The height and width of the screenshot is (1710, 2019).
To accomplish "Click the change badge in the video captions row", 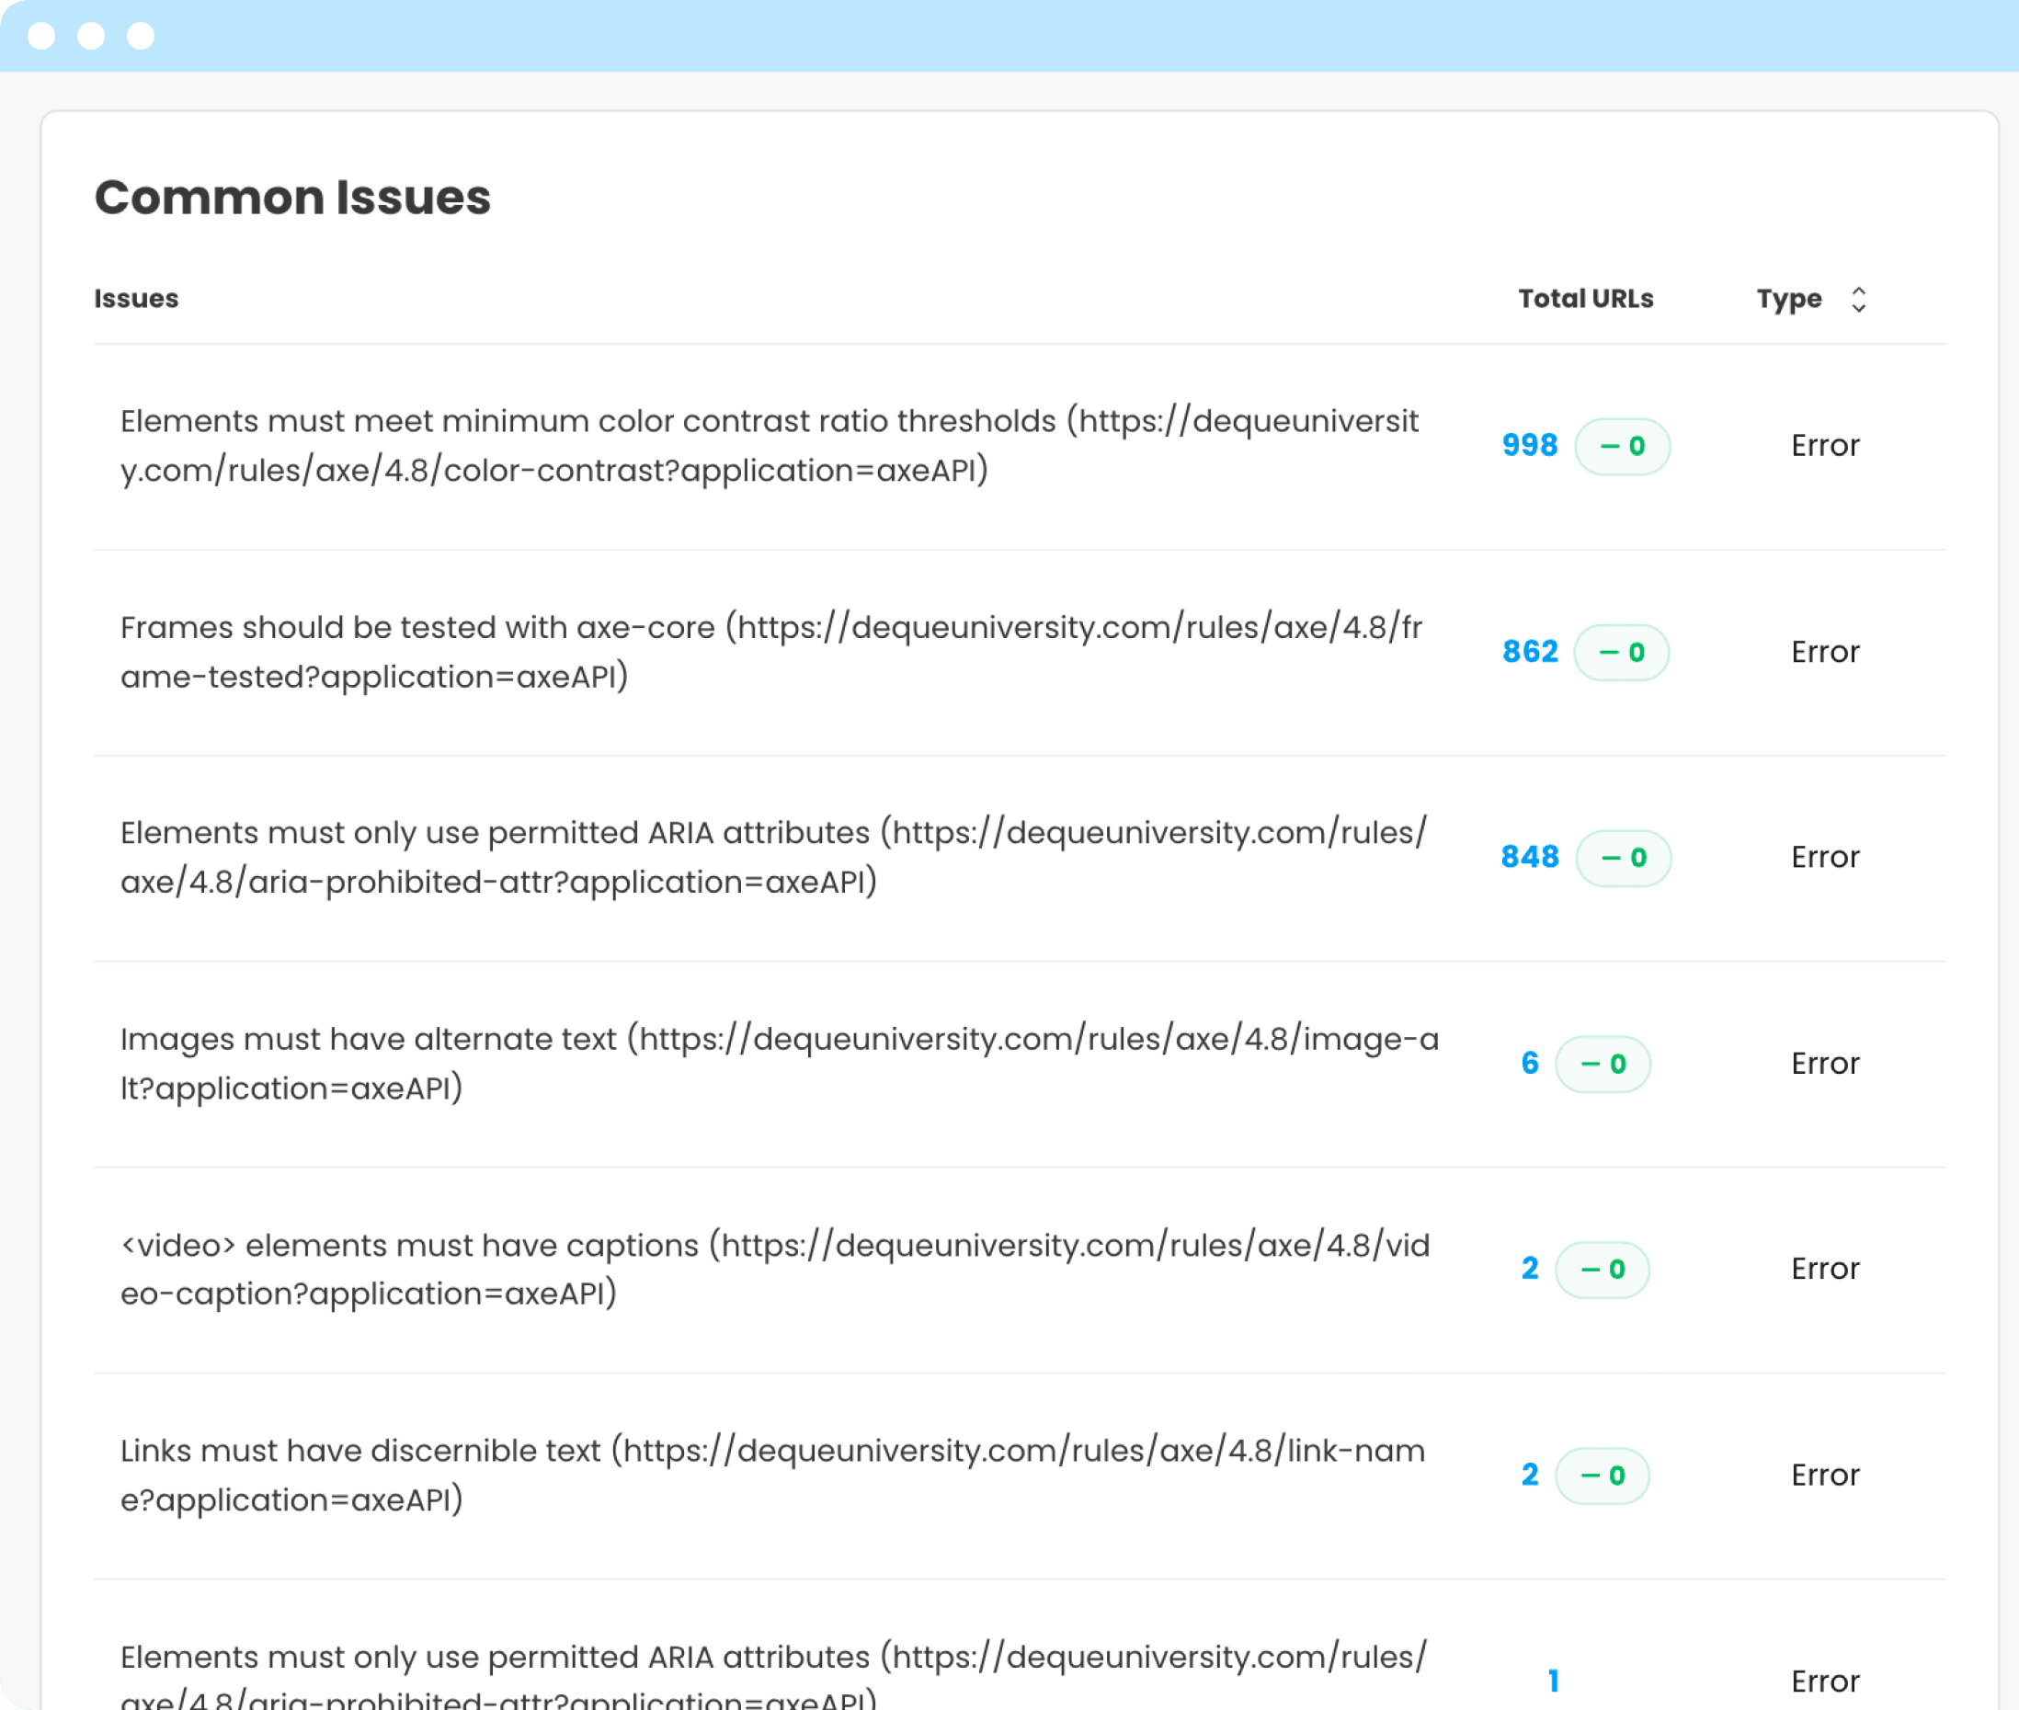I will coord(1603,1270).
